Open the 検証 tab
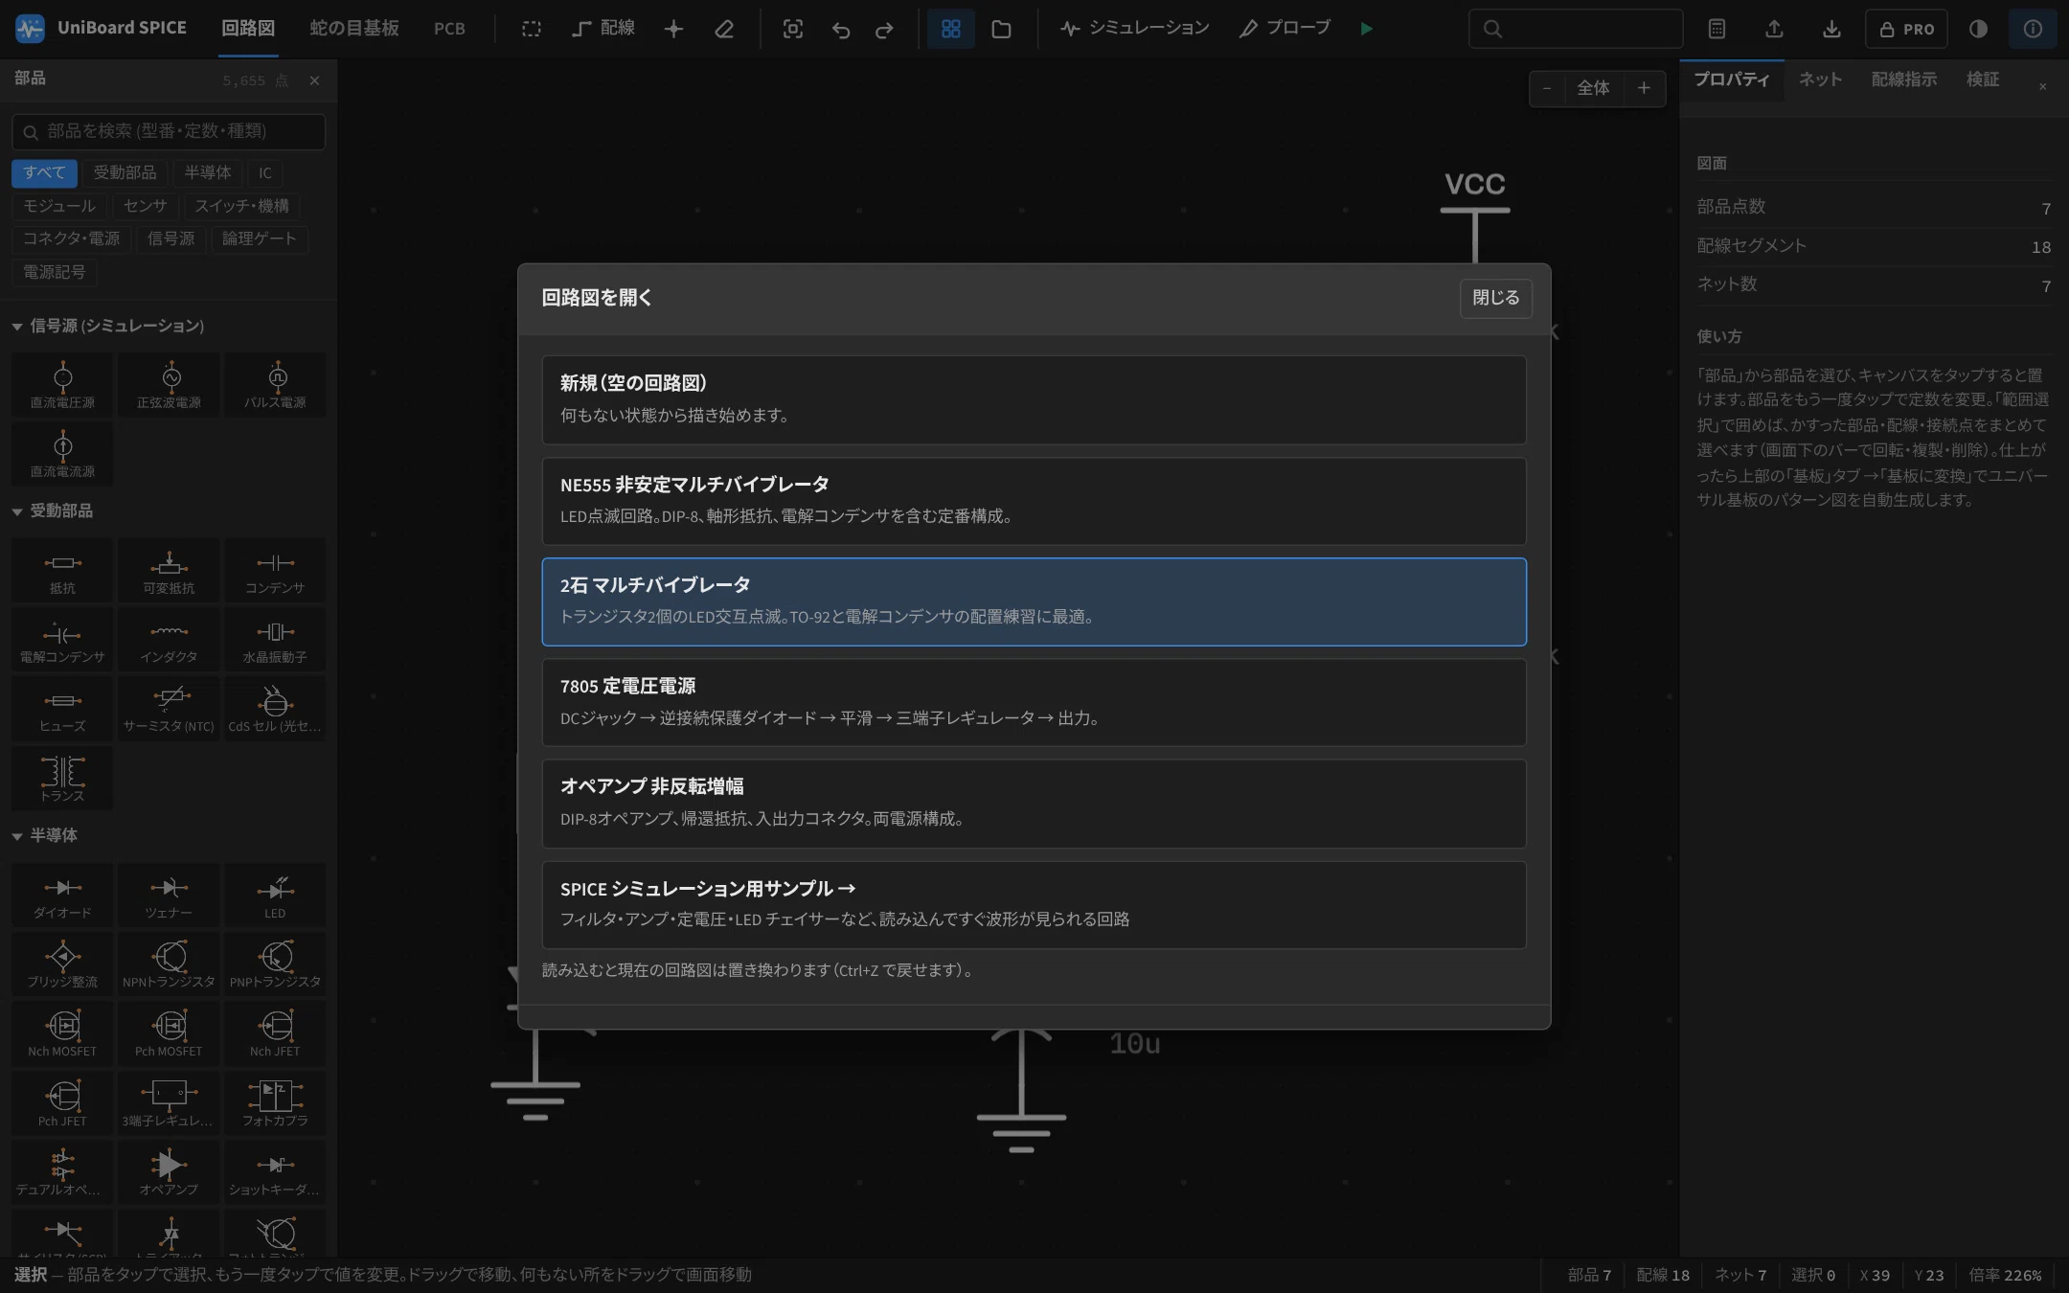 [1983, 79]
